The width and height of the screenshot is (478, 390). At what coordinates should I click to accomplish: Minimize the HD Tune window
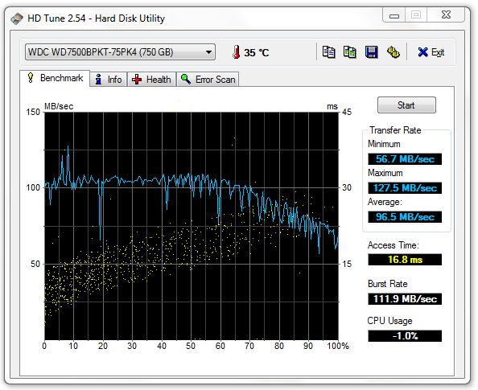[x=394, y=15]
